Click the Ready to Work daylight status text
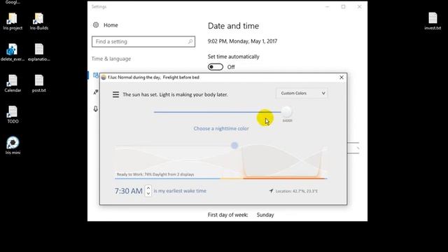This screenshot has width=448, height=252. (x=155, y=174)
